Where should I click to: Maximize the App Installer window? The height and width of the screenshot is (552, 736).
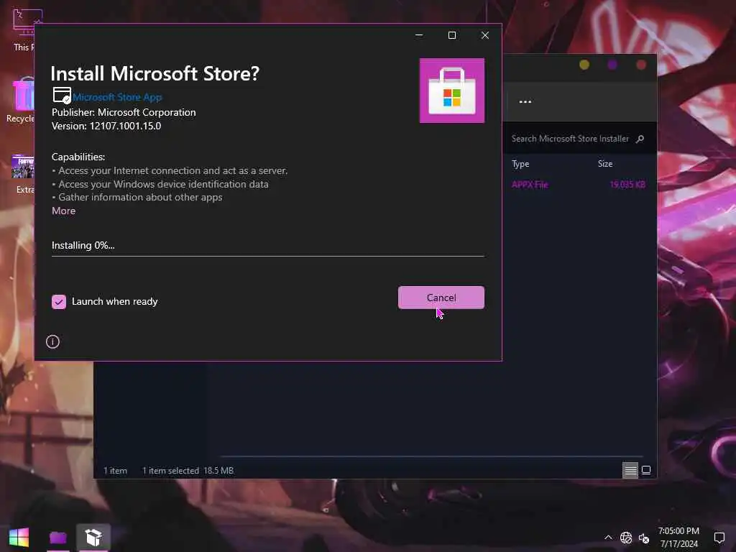pos(452,35)
